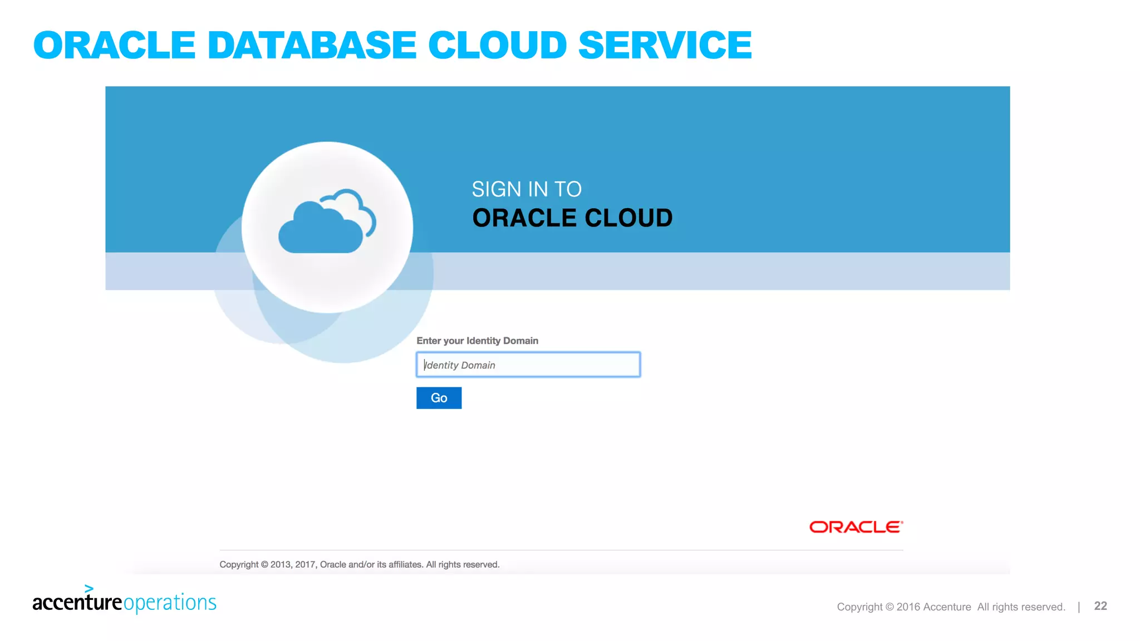Screen dimensions: 1140x641
Task: Click the slide page number 22
Action: tap(1100, 606)
